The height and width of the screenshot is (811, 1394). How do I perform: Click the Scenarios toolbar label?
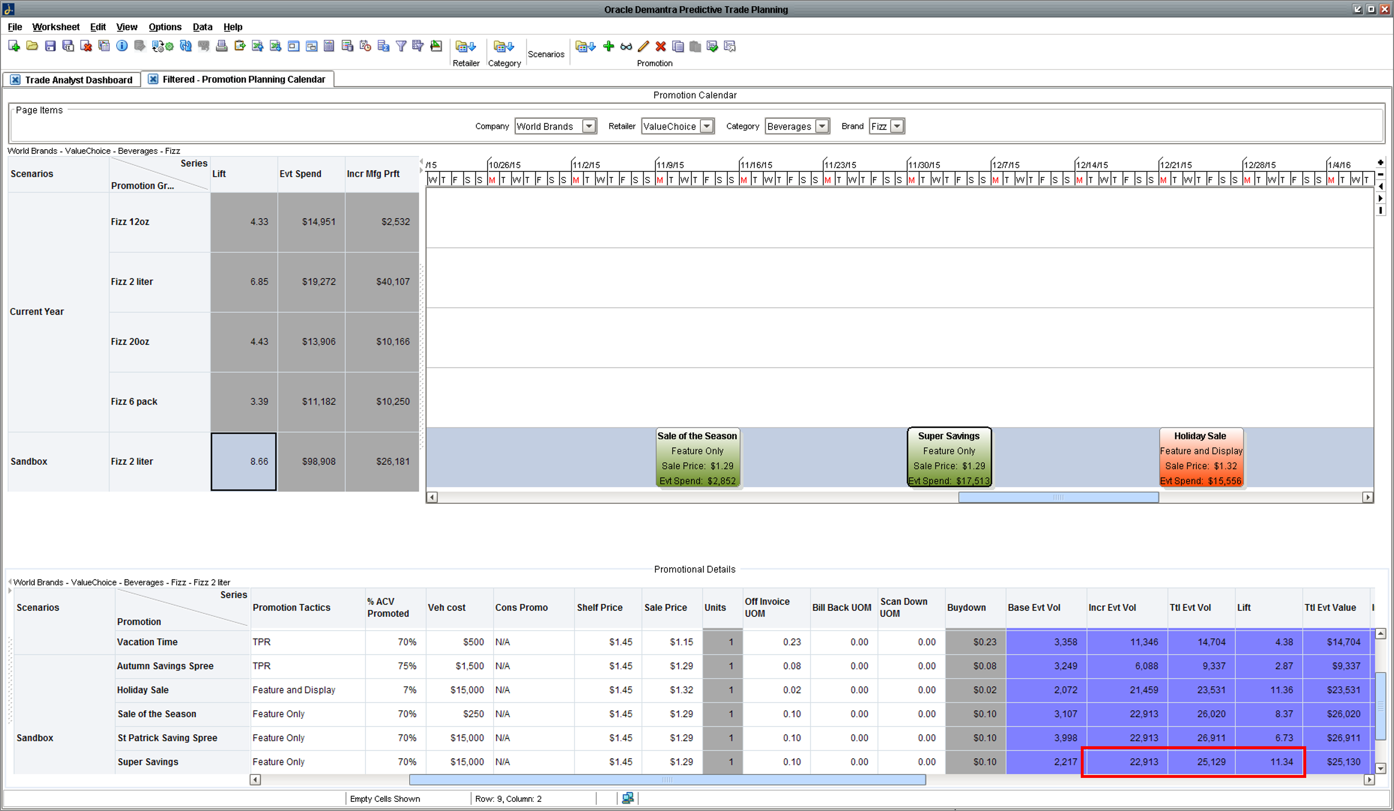coord(545,54)
